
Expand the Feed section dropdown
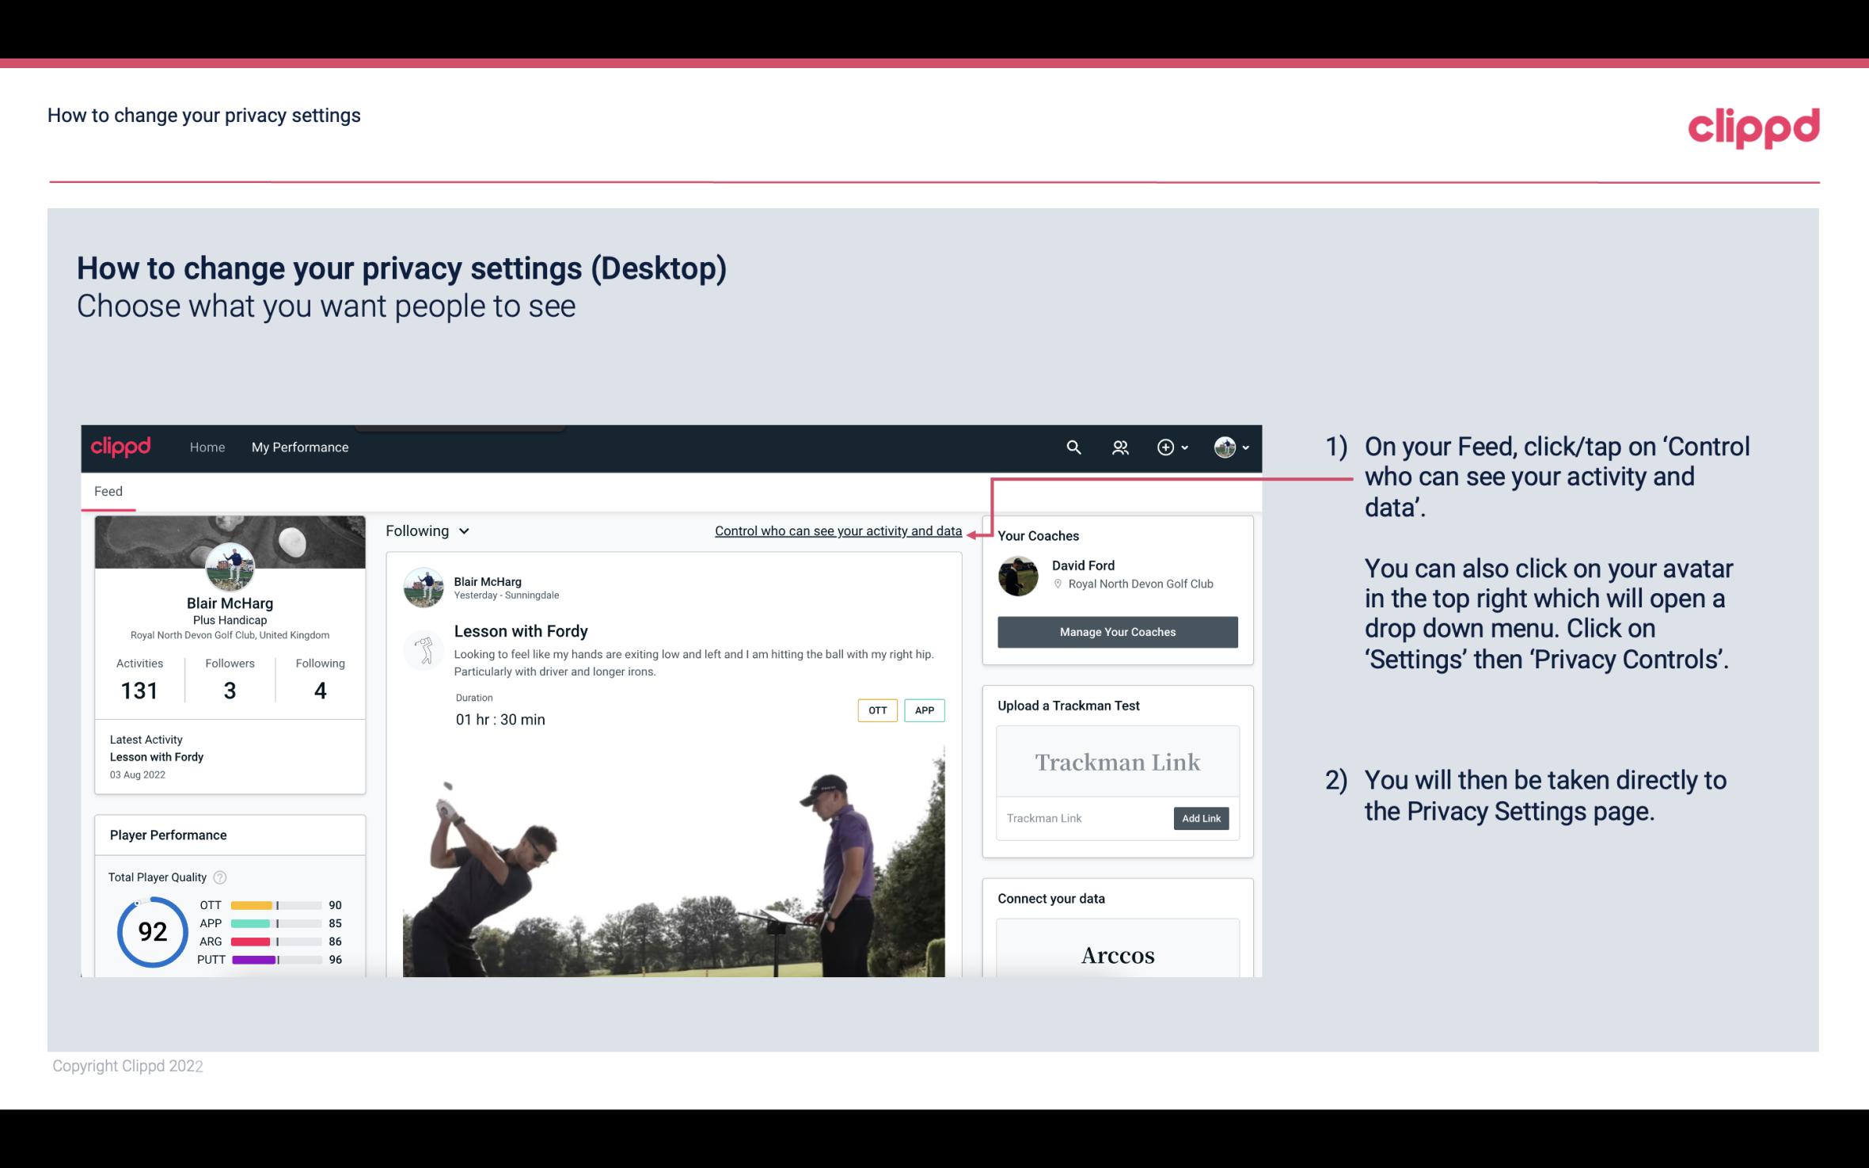(426, 531)
